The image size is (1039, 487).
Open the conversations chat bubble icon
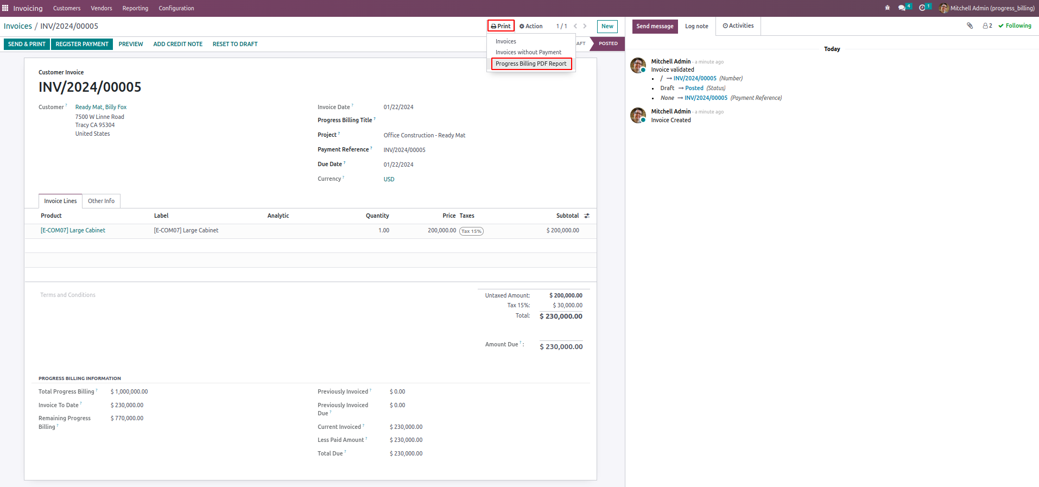(902, 8)
